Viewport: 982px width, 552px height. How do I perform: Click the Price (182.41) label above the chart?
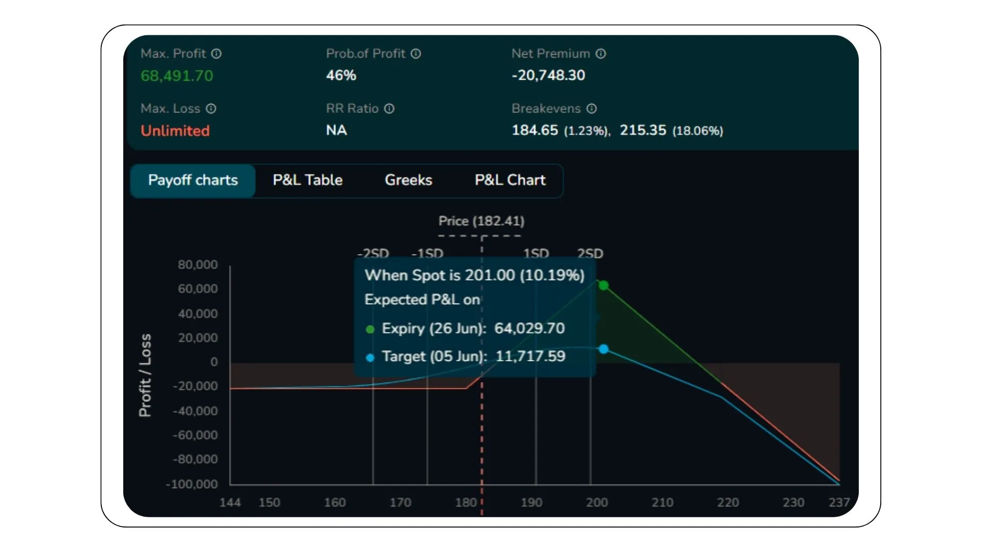click(482, 221)
